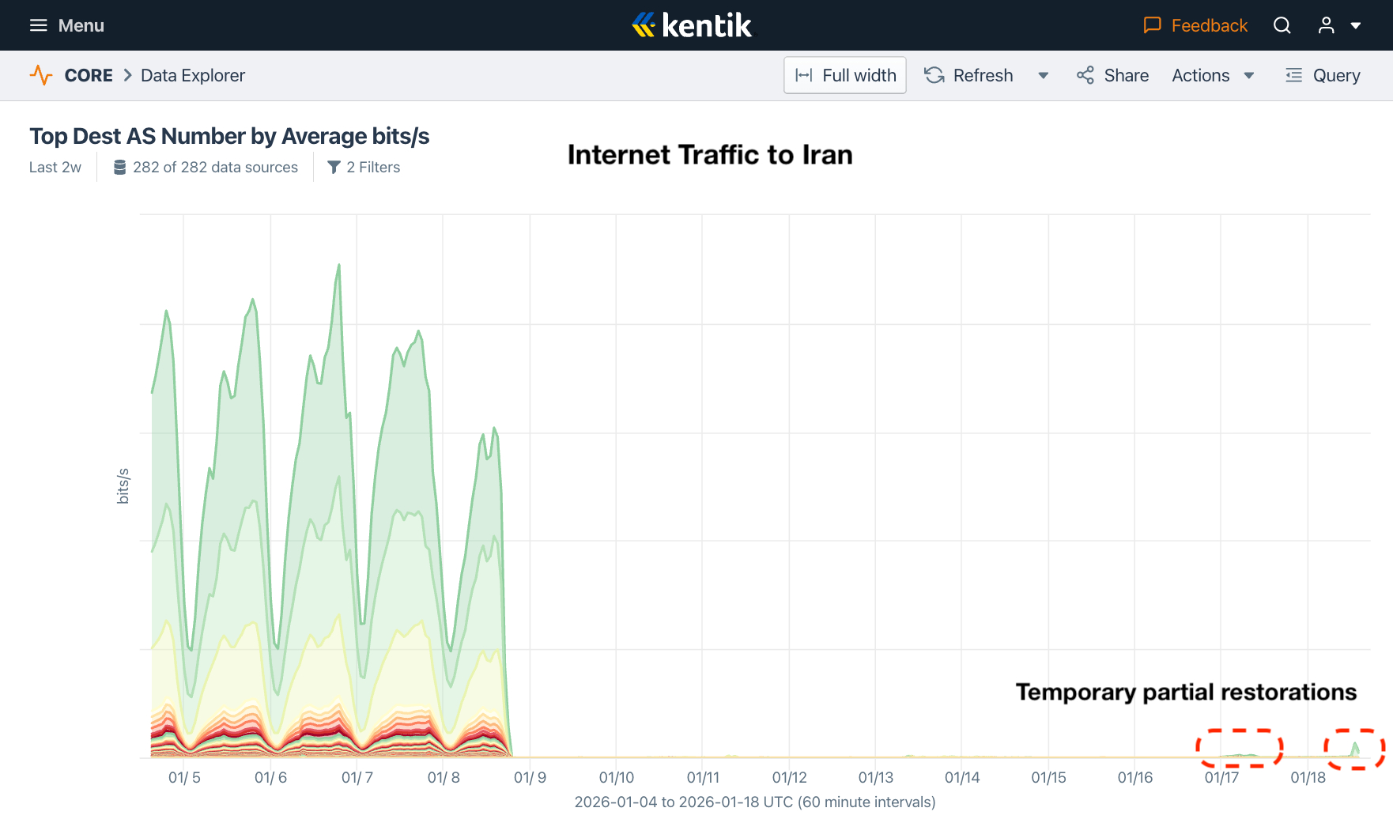Expand the user account dropdown caret
Viewport: 1393px width, 838px height.
[1355, 25]
